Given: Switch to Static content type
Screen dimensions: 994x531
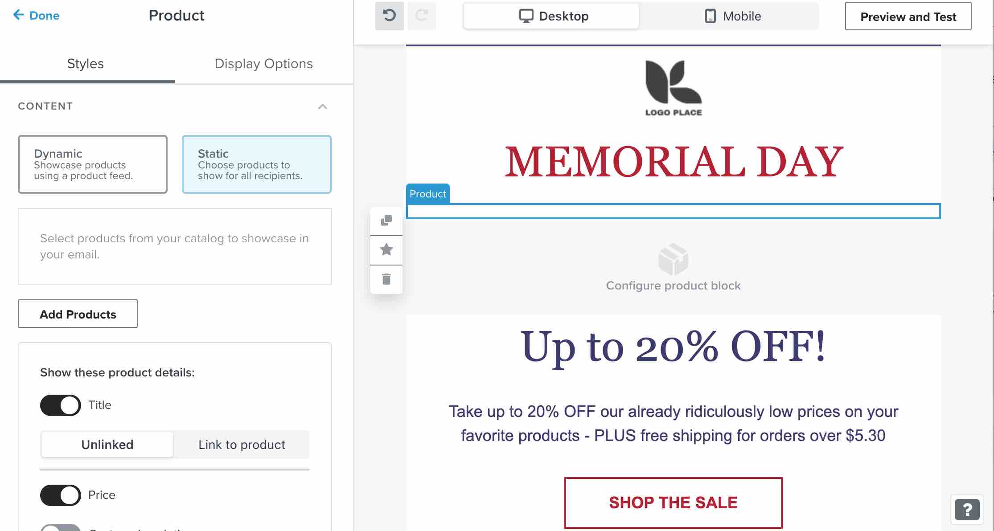Looking at the screenshot, I should click(x=256, y=163).
